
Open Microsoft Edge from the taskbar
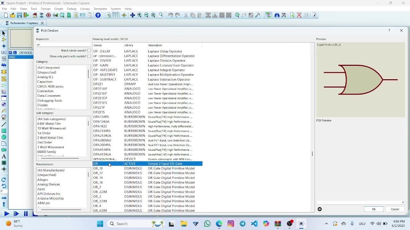pyautogui.click(x=219, y=224)
